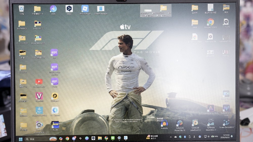Open the Content Manager desktop shortcut
The image size is (253, 142).
point(101,10)
